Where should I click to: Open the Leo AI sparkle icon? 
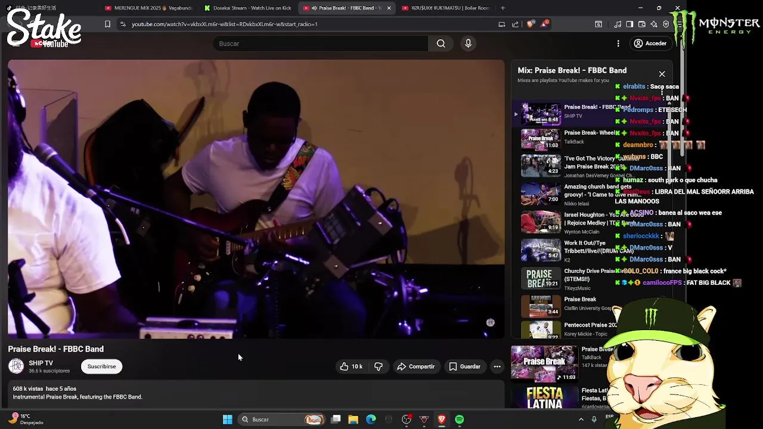654,24
